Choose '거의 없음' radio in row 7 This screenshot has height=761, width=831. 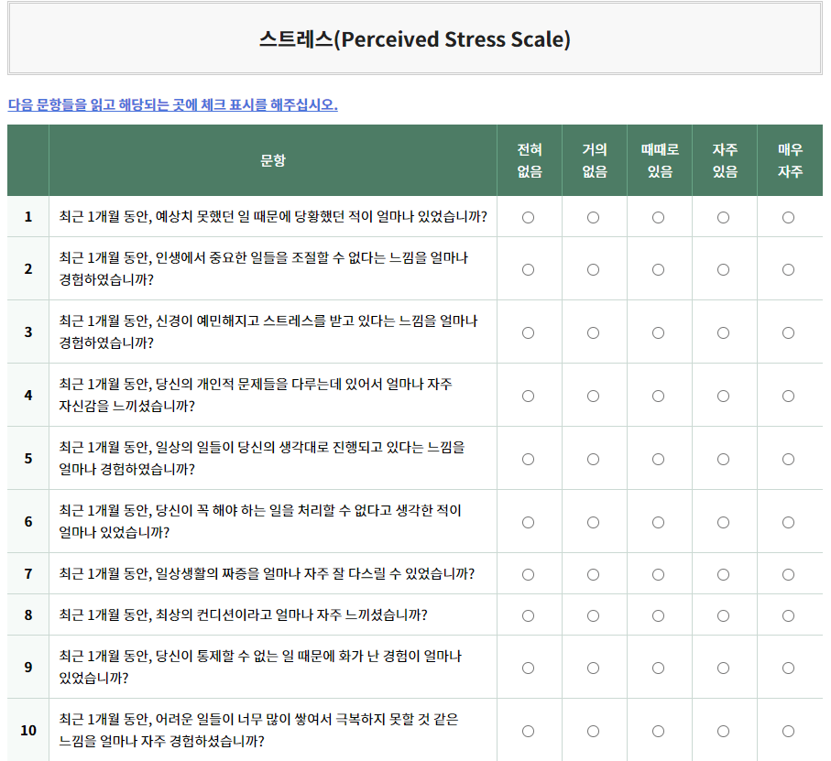point(593,574)
